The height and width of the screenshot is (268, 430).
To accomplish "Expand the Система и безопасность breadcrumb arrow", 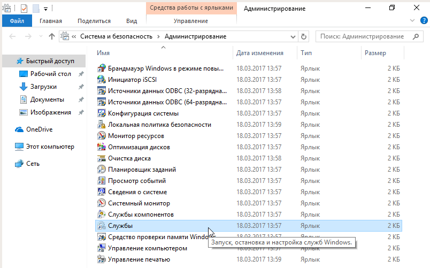I will [x=158, y=36].
